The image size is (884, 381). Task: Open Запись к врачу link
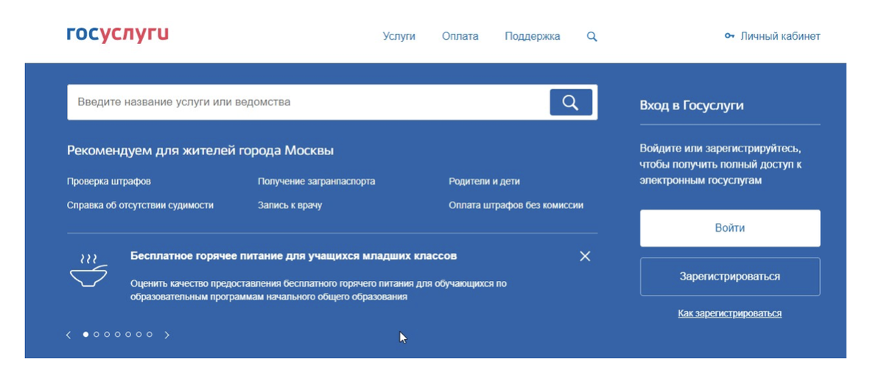pos(290,205)
